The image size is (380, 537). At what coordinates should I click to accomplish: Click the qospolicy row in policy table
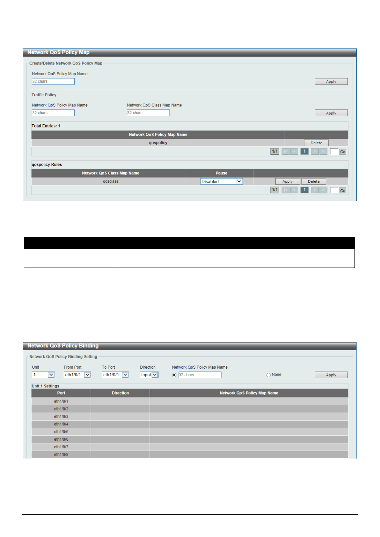tap(158, 143)
